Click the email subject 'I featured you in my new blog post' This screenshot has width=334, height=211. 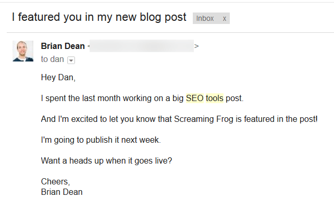(x=99, y=17)
